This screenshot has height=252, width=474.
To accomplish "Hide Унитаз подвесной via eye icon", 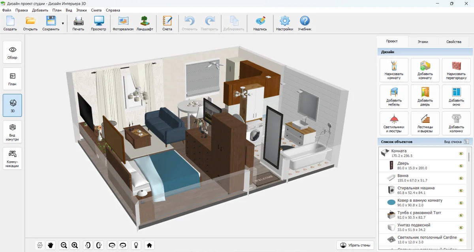I will [x=461, y=227].
